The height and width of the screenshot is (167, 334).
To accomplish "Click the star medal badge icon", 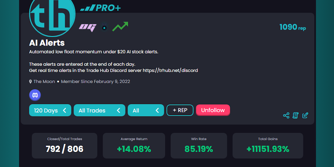I will tap(104, 28).
